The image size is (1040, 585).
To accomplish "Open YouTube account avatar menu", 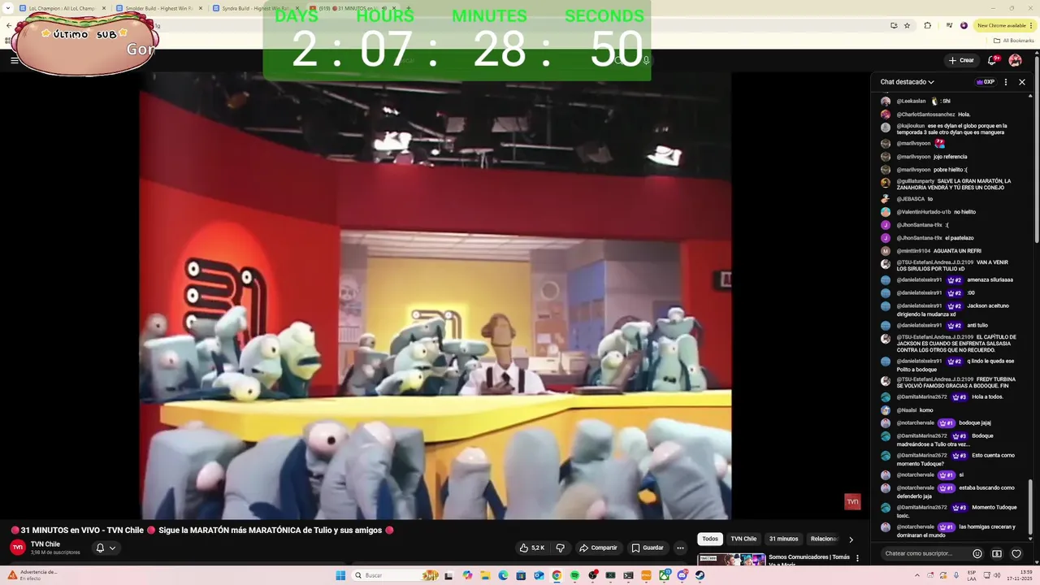I will tap(1015, 60).
